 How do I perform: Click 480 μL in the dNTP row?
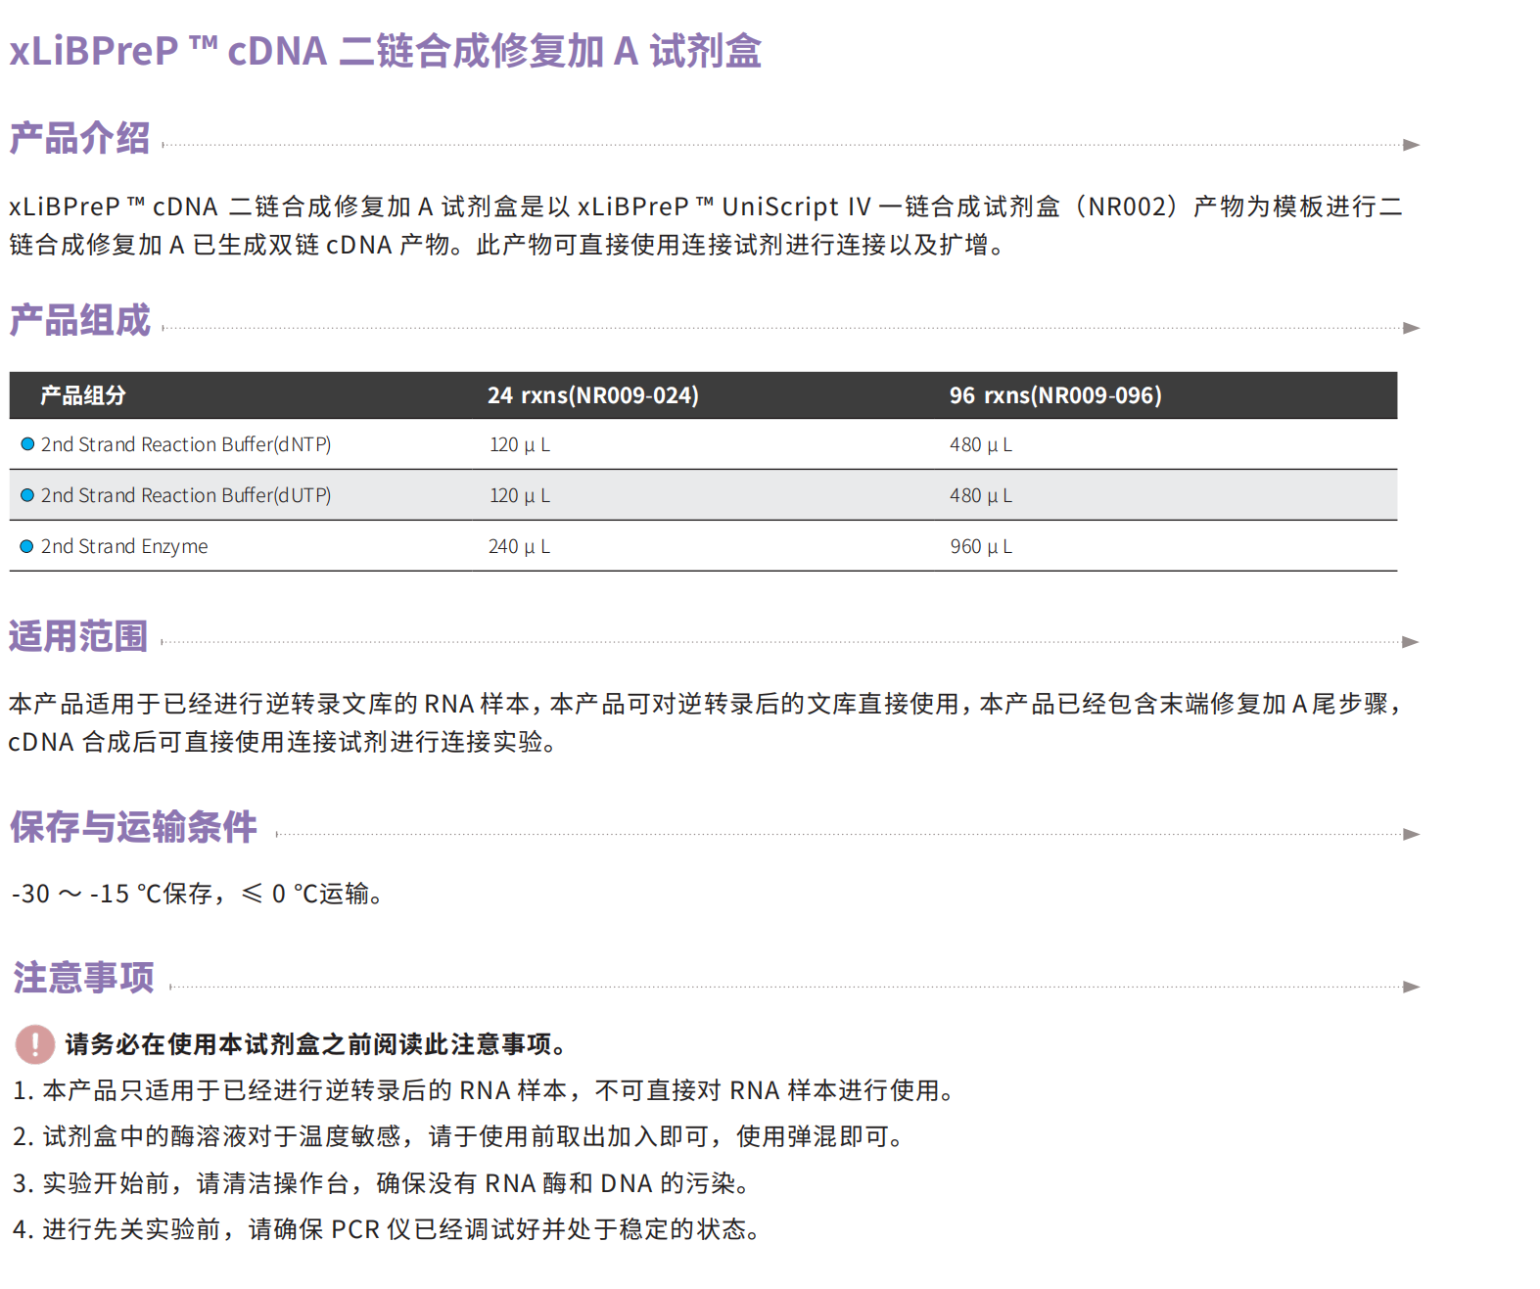coord(981,444)
